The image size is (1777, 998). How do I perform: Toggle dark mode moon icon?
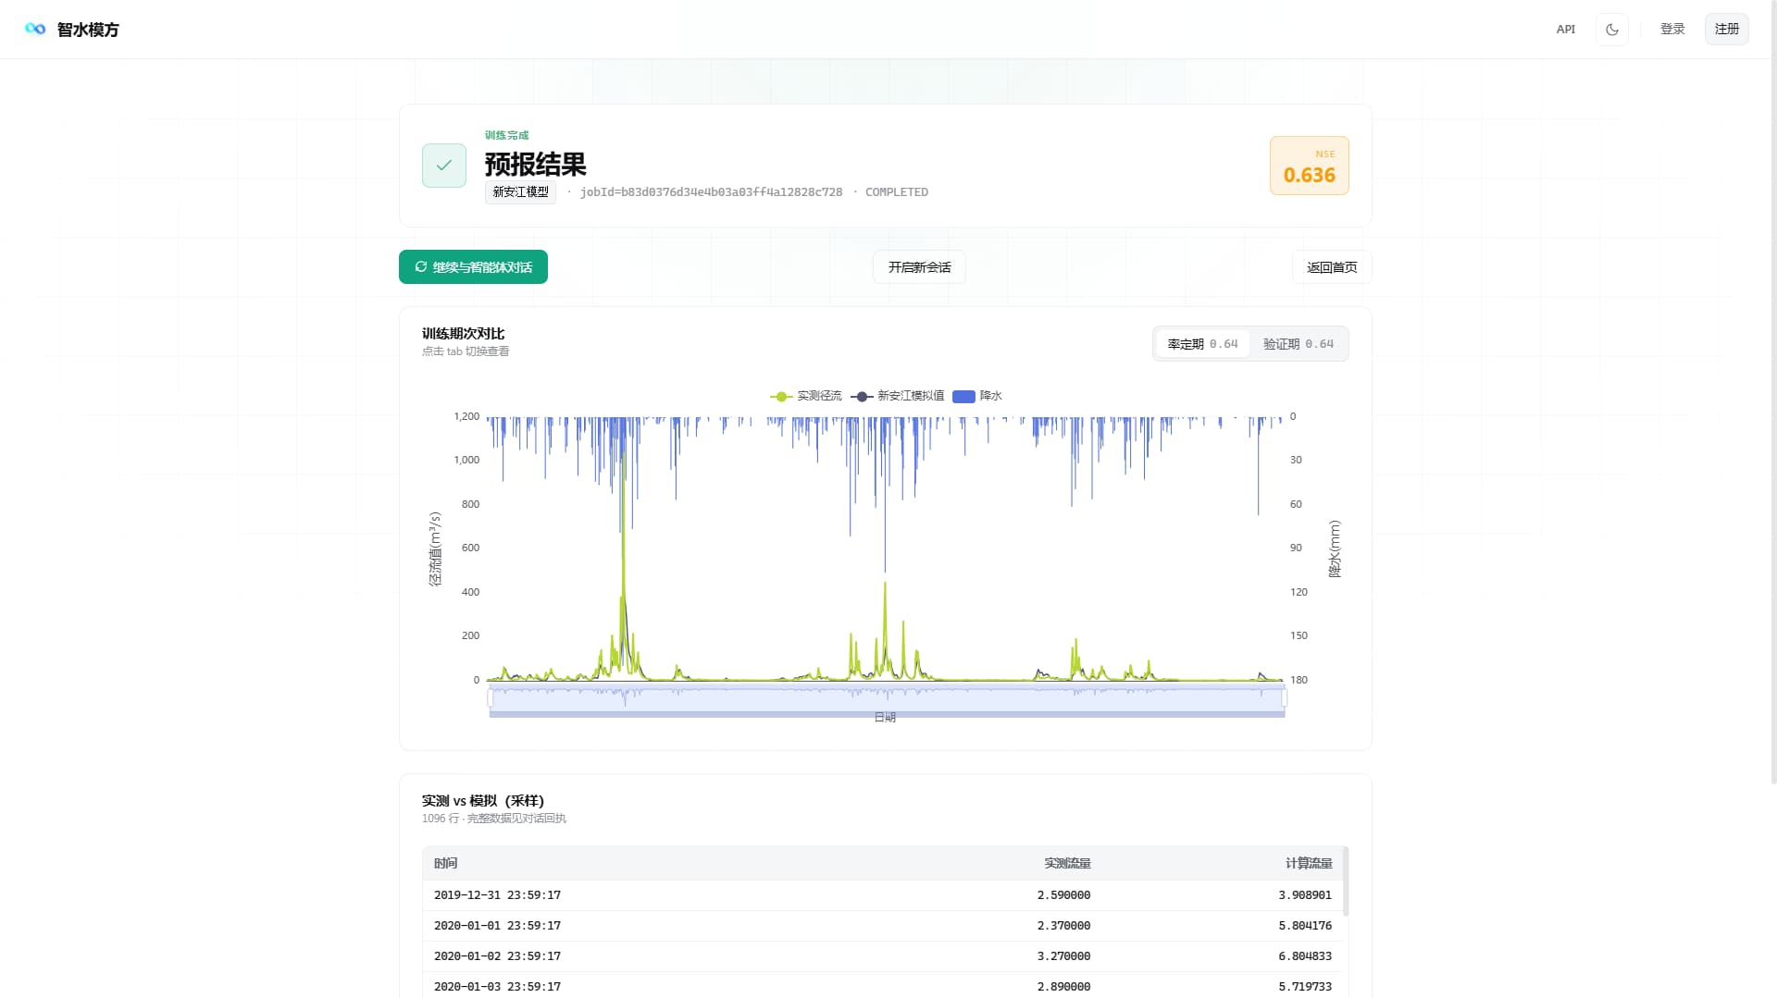pyautogui.click(x=1611, y=30)
